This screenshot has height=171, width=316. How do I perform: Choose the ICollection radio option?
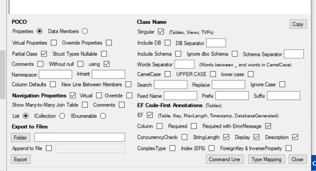pyautogui.click(x=62, y=116)
